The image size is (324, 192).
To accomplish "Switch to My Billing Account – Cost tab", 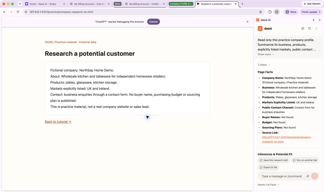I will coord(90,4).
